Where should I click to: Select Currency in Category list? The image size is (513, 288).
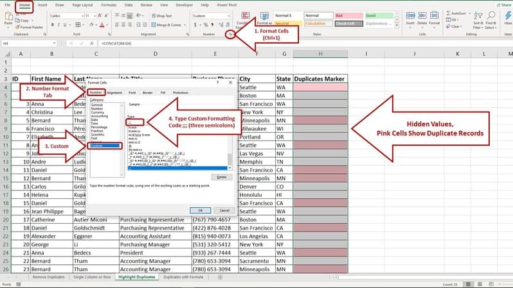[97, 112]
